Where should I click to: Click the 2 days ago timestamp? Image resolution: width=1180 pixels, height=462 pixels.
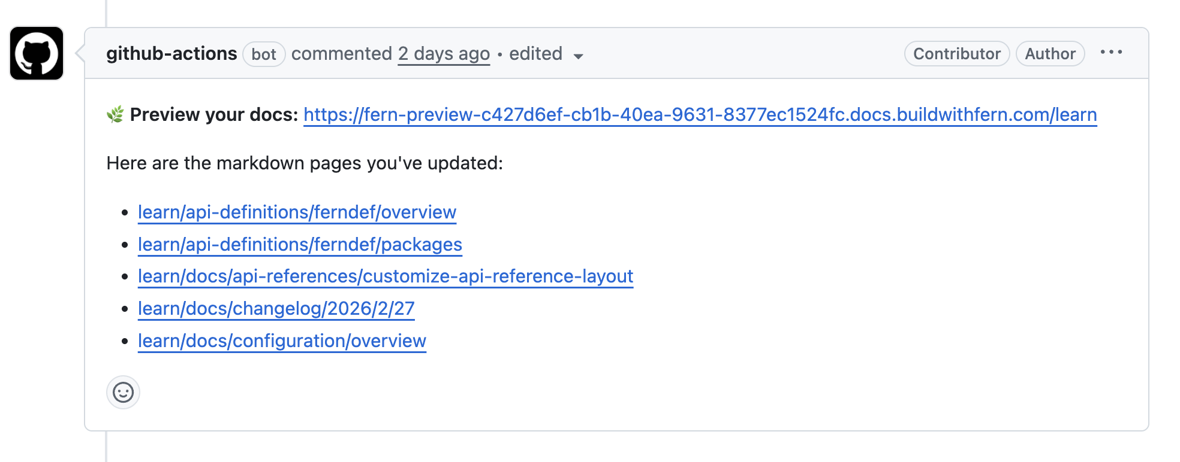coord(444,53)
